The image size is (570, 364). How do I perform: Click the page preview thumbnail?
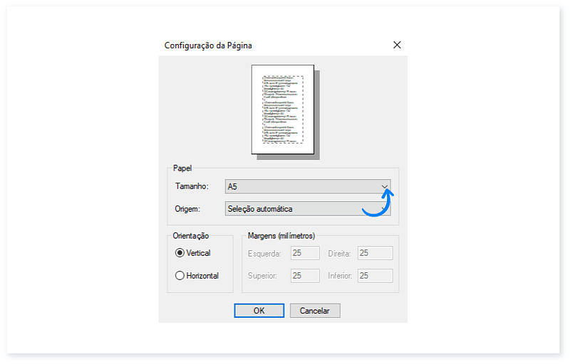click(282, 109)
